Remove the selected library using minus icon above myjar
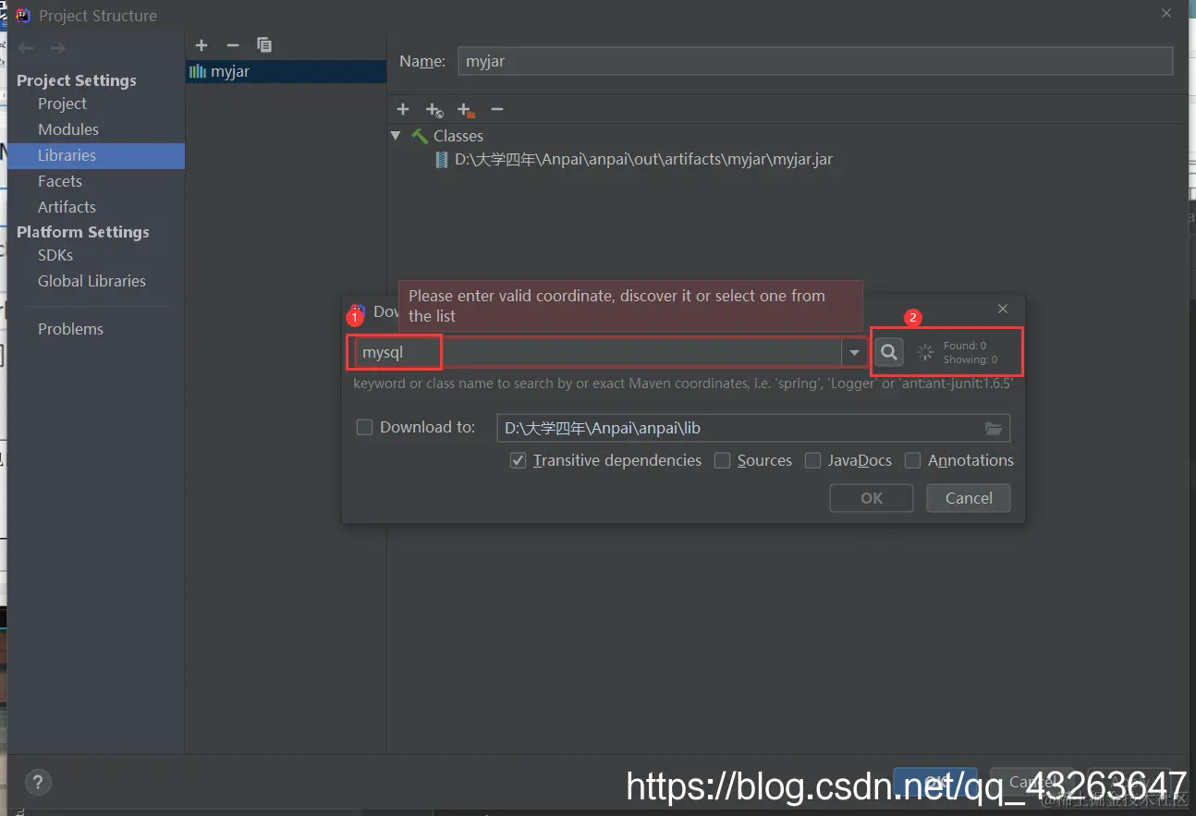The image size is (1196, 816). coord(233,44)
